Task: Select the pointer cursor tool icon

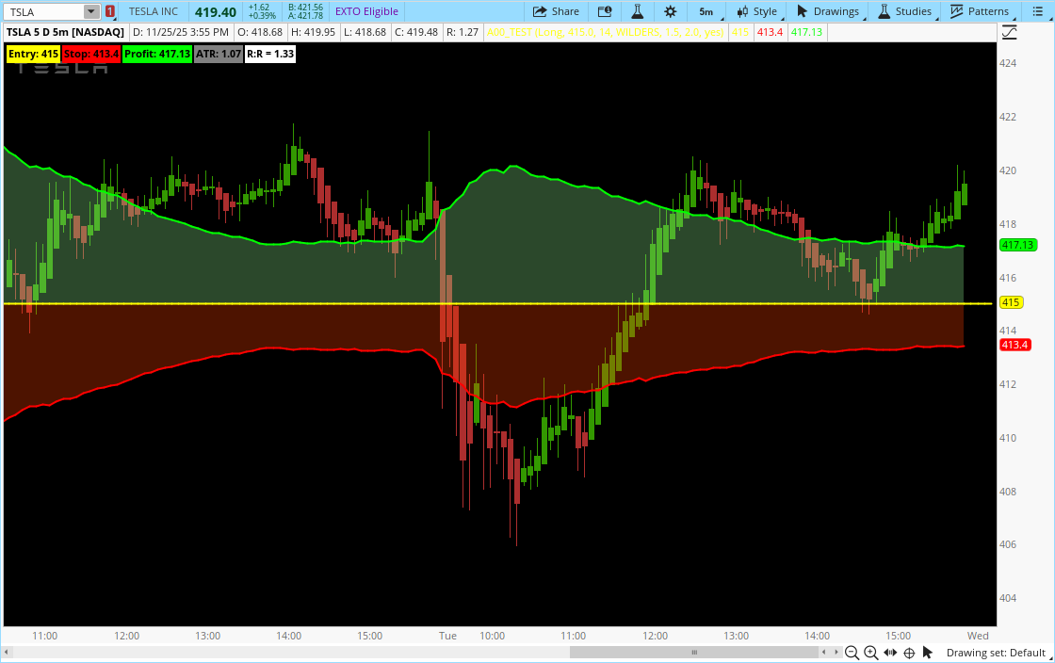Action: [928, 653]
